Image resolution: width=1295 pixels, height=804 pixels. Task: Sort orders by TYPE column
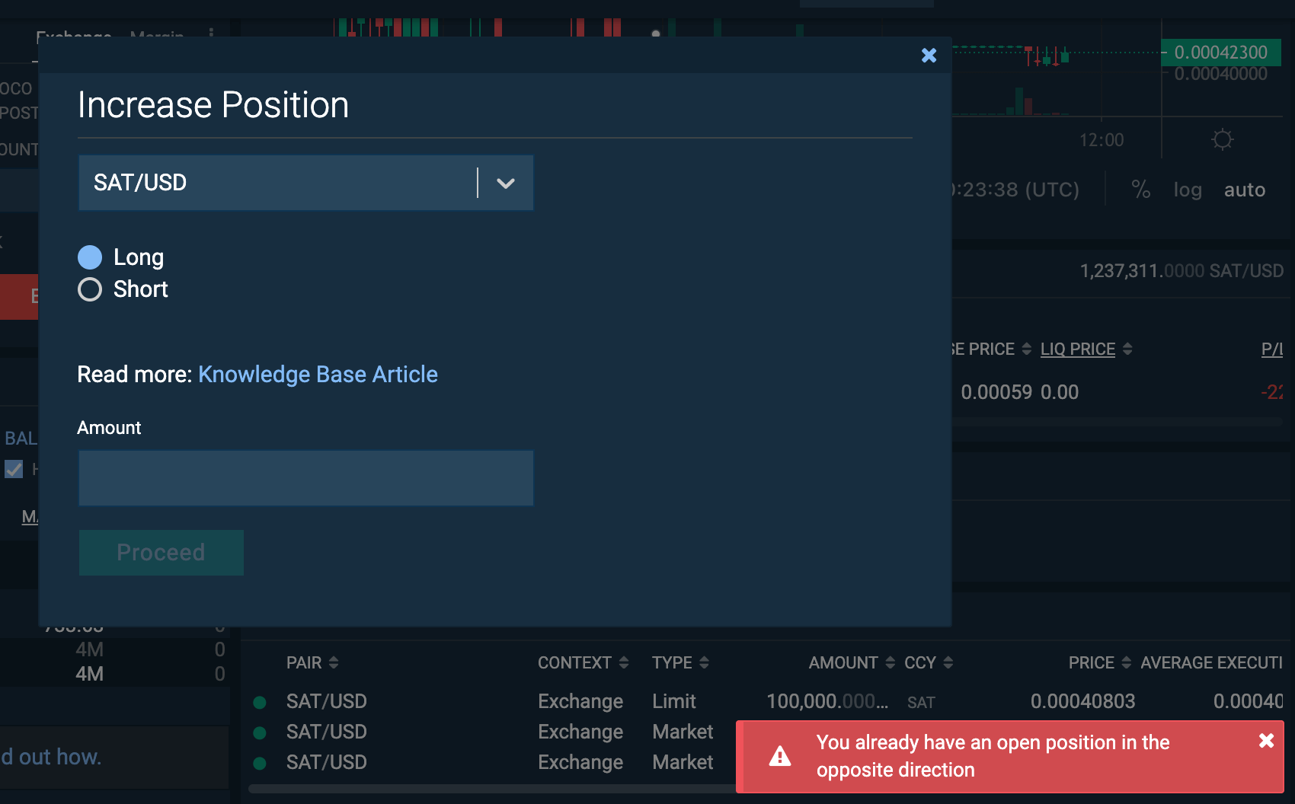pos(680,662)
